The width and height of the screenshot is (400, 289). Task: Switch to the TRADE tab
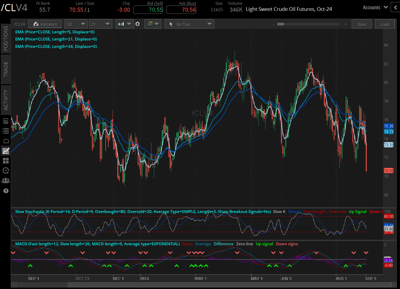(x=6, y=69)
